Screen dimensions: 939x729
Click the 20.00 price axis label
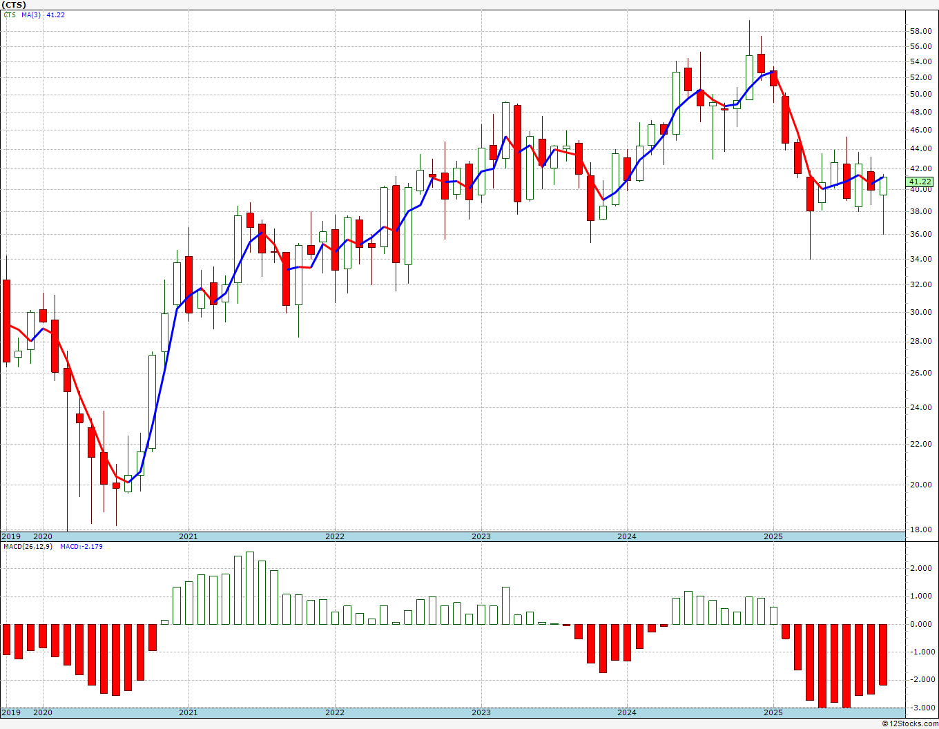point(922,485)
